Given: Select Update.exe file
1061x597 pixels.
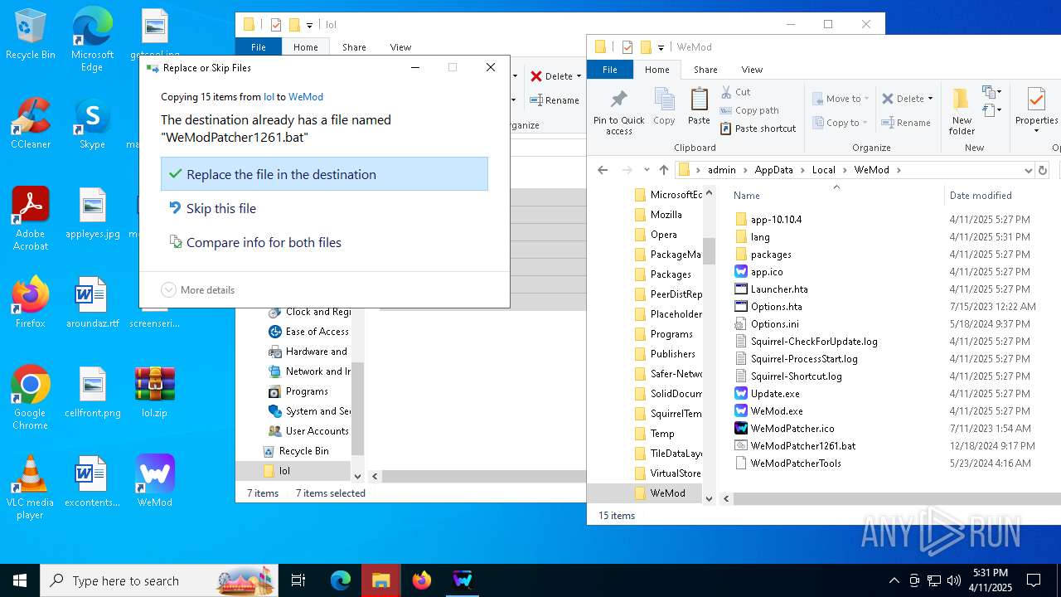Looking at the screenshot, I should [x=775, y=394].
